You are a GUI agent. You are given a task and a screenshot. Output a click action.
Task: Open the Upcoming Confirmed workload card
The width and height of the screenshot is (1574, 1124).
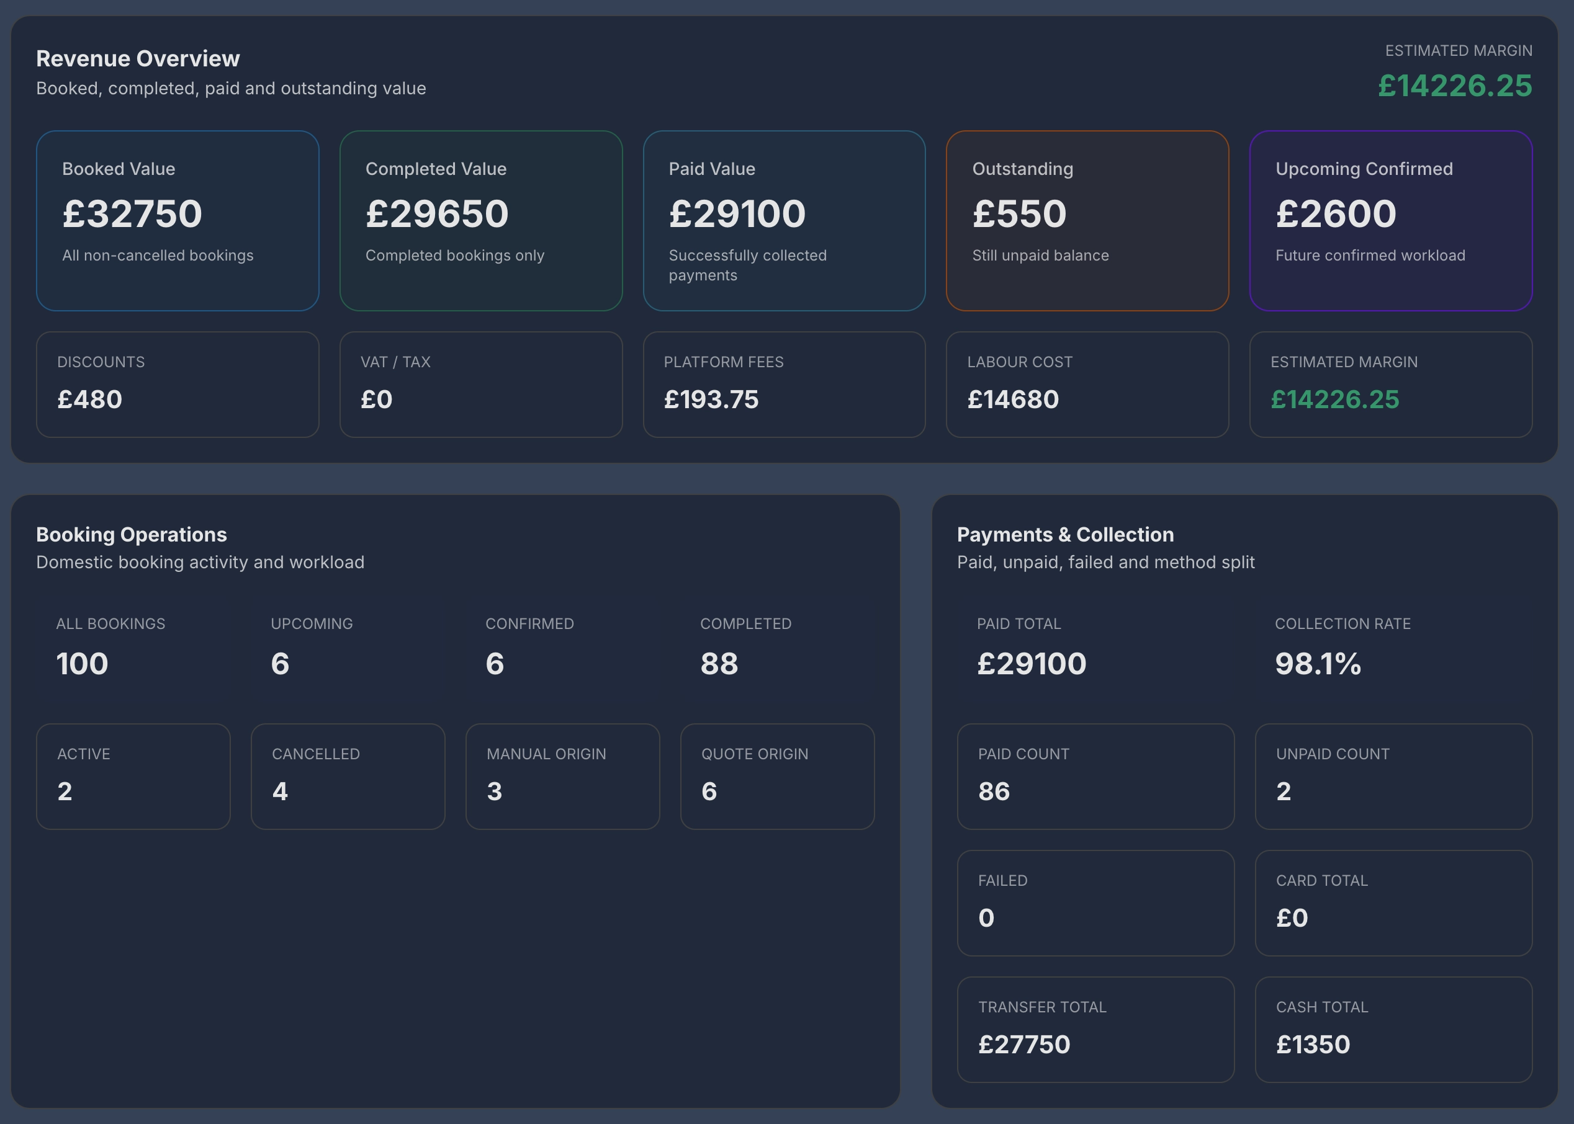click(x=1390, y=220)
